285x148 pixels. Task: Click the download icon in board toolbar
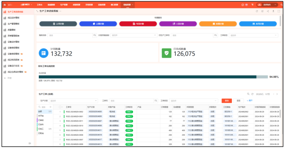pos(273,11)
